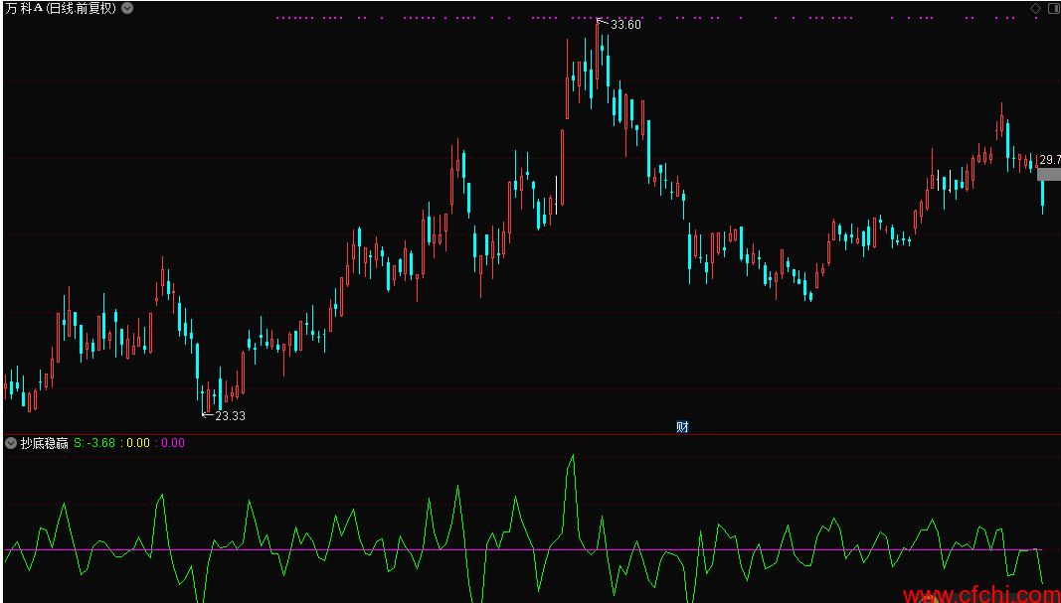Click the S: -3.68 indicator value

coord(94,443)
